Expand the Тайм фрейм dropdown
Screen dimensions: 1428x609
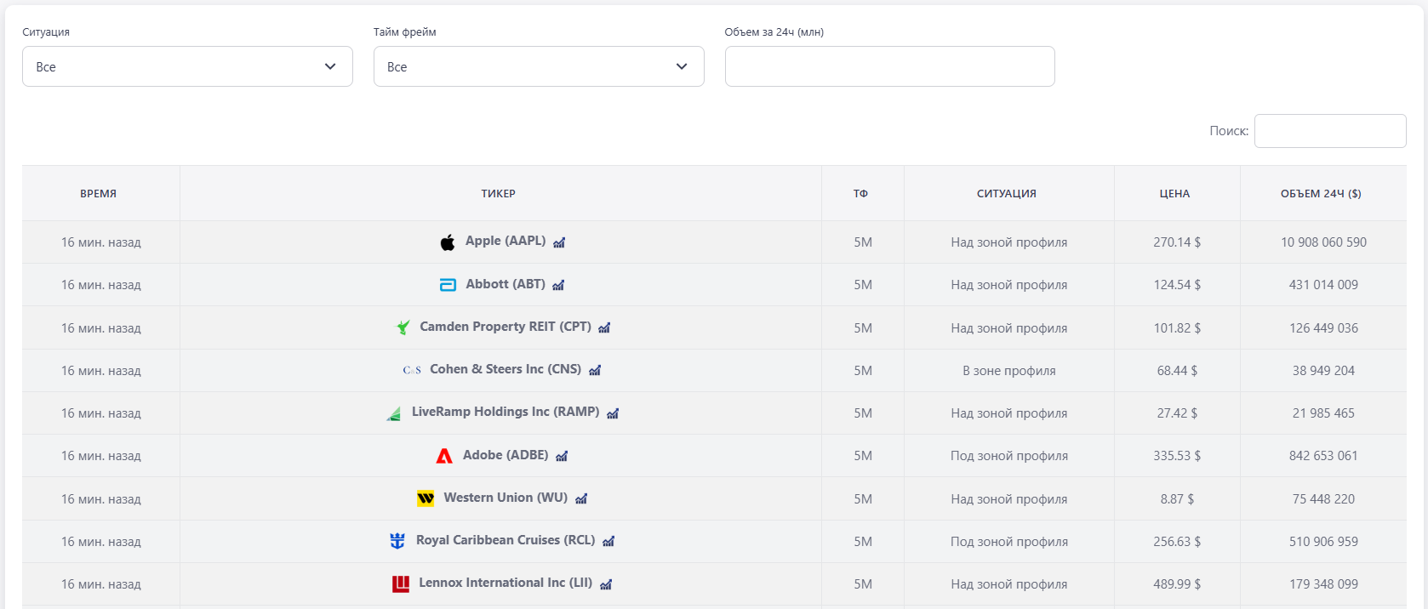tap(539, 66)
